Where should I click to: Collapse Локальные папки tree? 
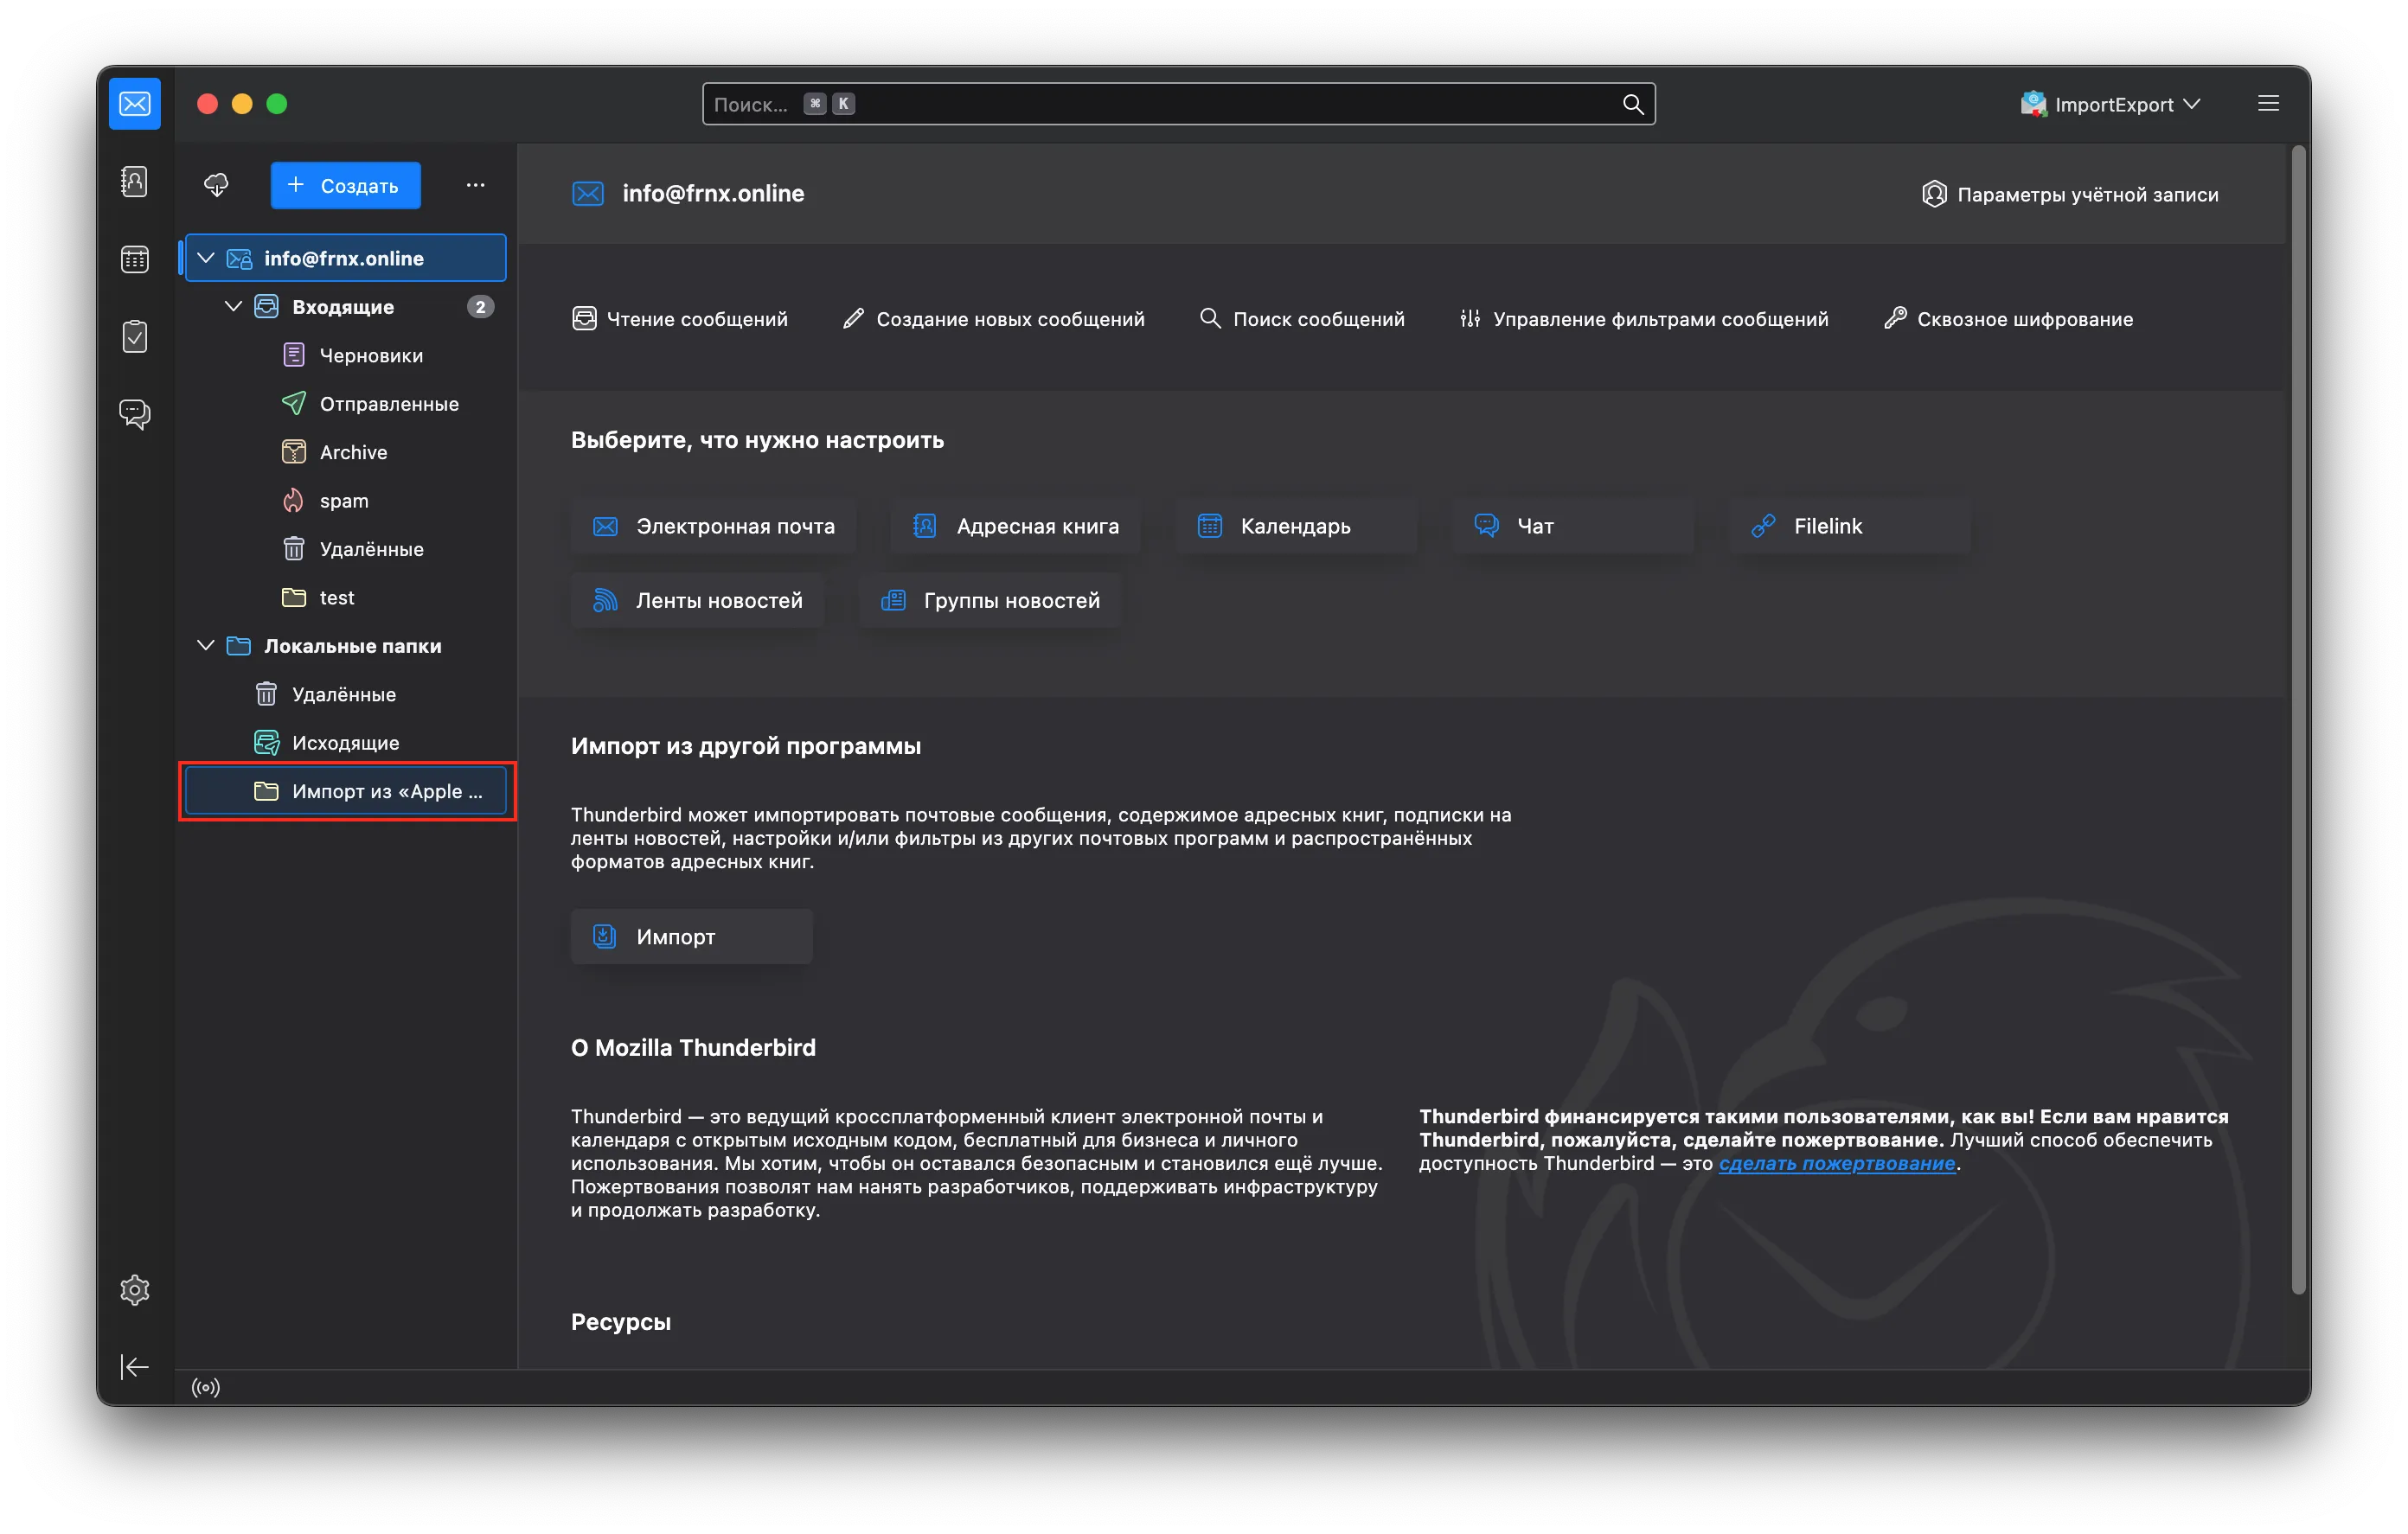pos(206,646)
